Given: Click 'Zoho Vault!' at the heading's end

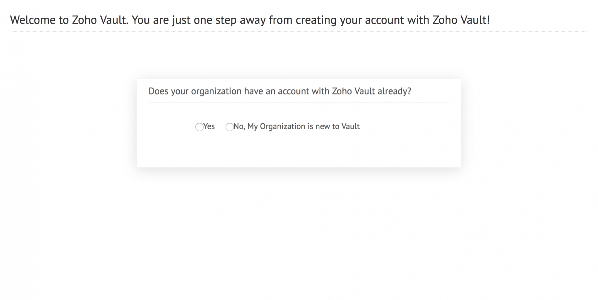Looking at the screenshot, I should 461,20.
